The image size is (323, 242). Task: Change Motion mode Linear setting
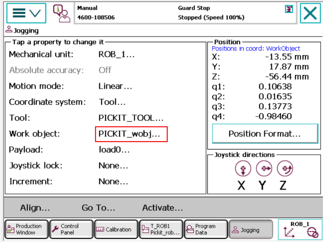click(x=115, y=86)
